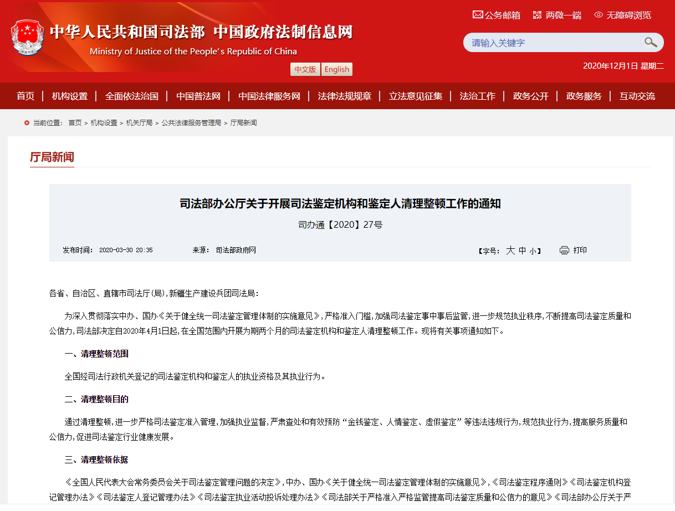Click the 当前位置 label

pyautogui.click(x=48, y=122)
